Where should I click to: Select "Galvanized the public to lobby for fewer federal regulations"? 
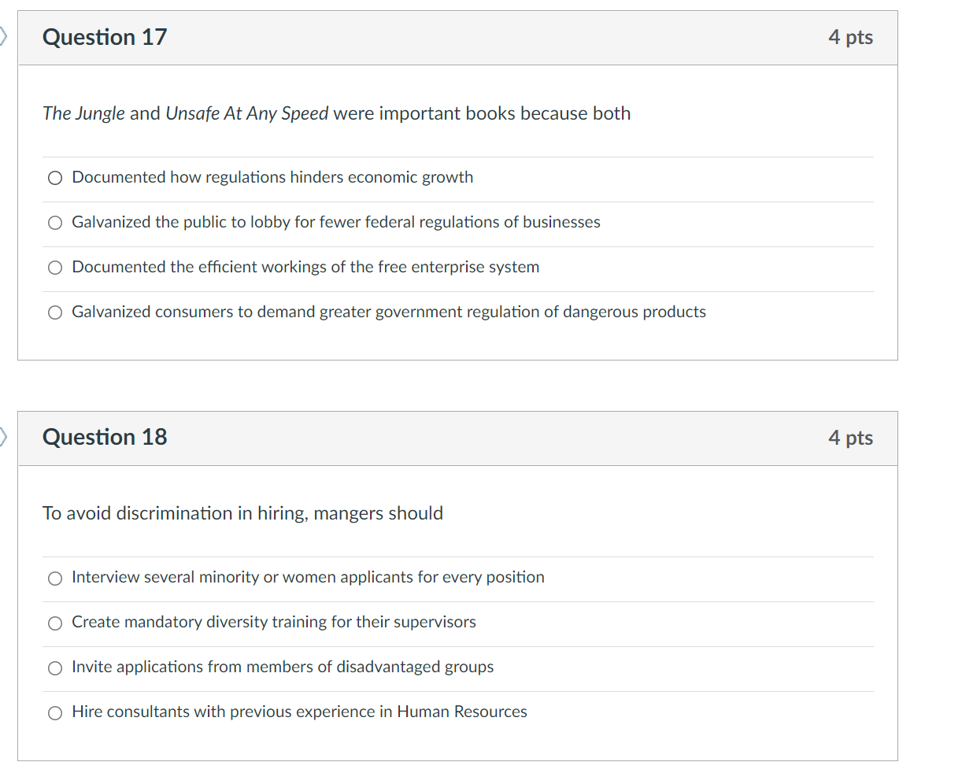(336, 222)
